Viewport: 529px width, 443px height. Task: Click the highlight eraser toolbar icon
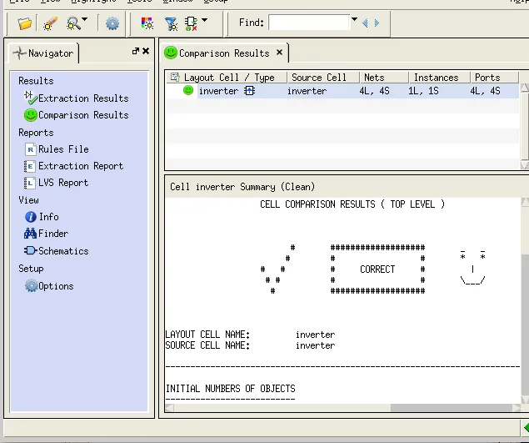click(50, 23)
